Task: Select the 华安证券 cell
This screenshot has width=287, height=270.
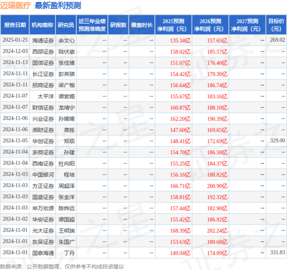Action: pyautogui.click(x=43, y=219)
